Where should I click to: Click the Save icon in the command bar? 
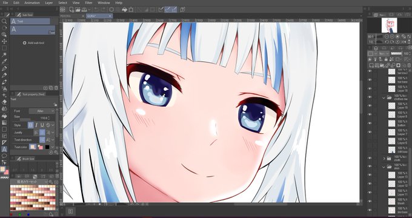tap(84, 10)
